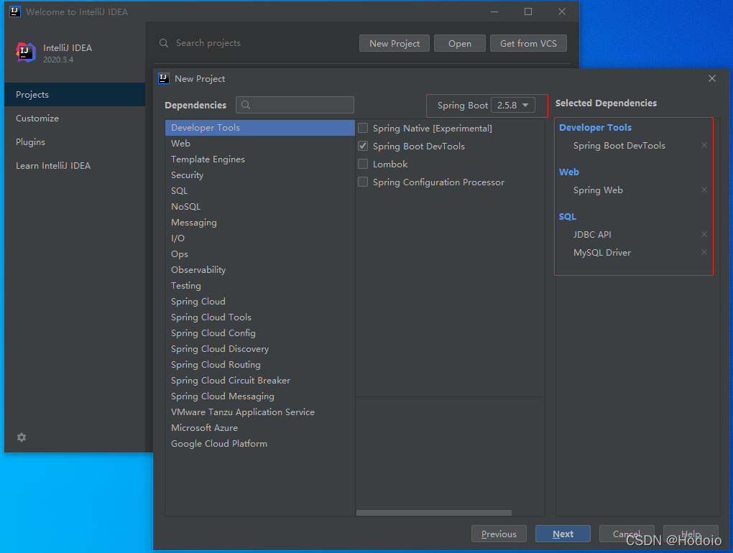Open the Spring Boot version dropdown
This screenshot has height=553, width=733.
[x=513, y=105]
